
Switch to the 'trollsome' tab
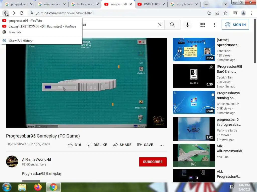coord(84,4)
